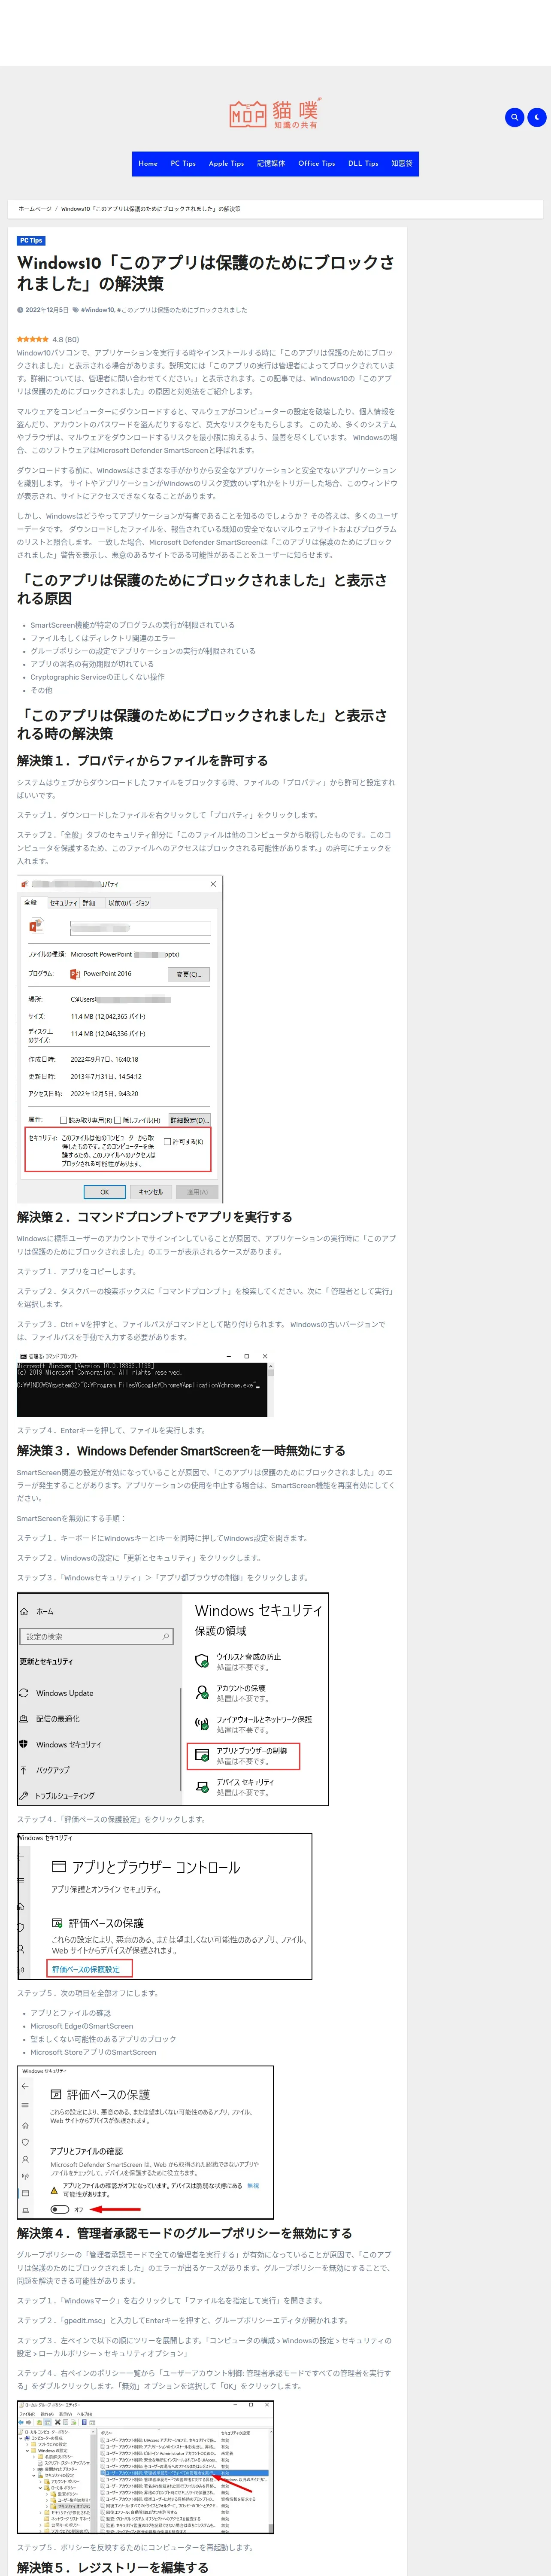Select セキュリティ tab in properties screenshot

pyautogui.click(x=63, y=903)
